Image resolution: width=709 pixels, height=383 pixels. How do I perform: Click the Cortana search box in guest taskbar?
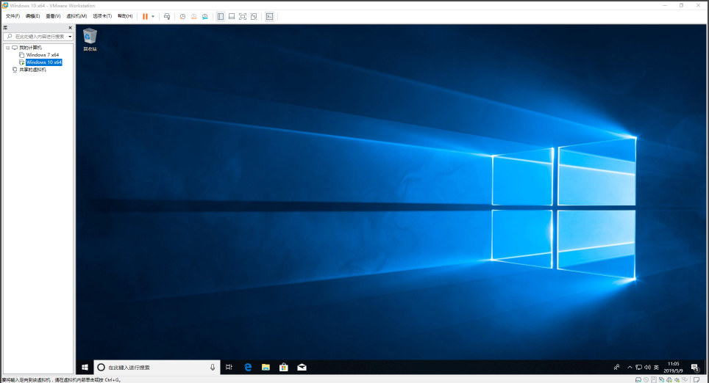tap(157, 367)
